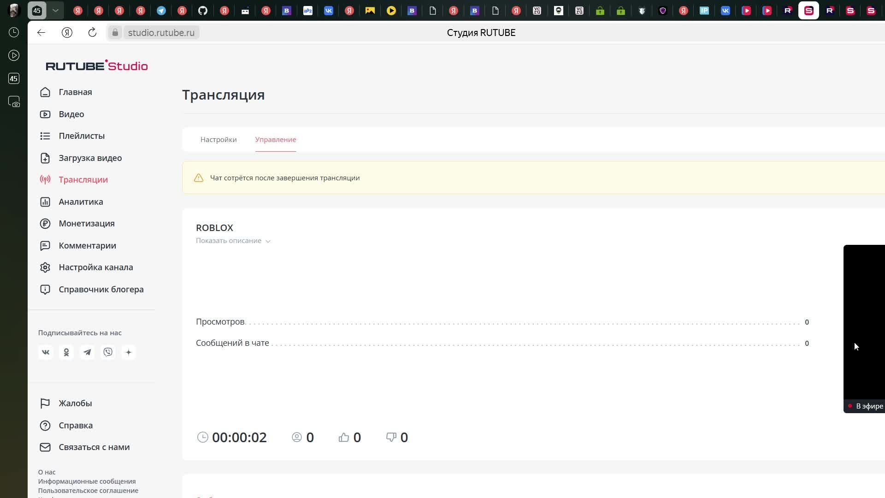The height and width of the screenshot is (498, 885).
Task: Click the play circle icon in side panel
Action: [14, 55]
